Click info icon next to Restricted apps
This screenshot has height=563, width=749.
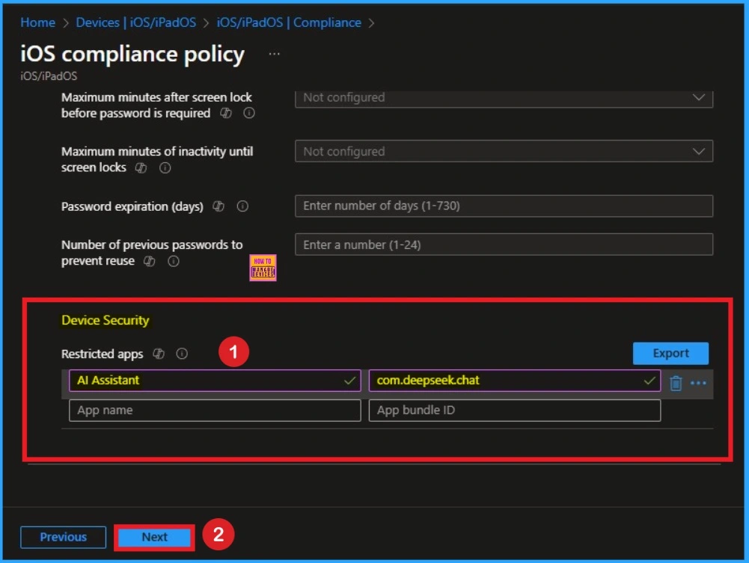(x=182, y=354)
